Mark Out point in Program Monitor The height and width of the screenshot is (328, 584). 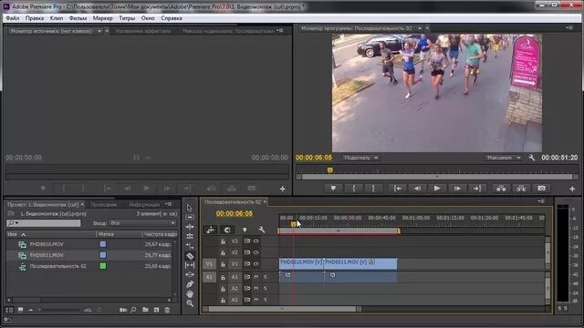click(373, 189)
